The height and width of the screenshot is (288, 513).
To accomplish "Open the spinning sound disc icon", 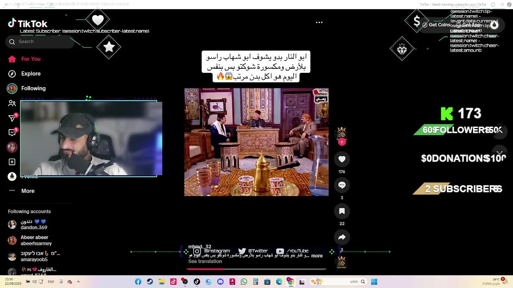I will pos(341,262).
